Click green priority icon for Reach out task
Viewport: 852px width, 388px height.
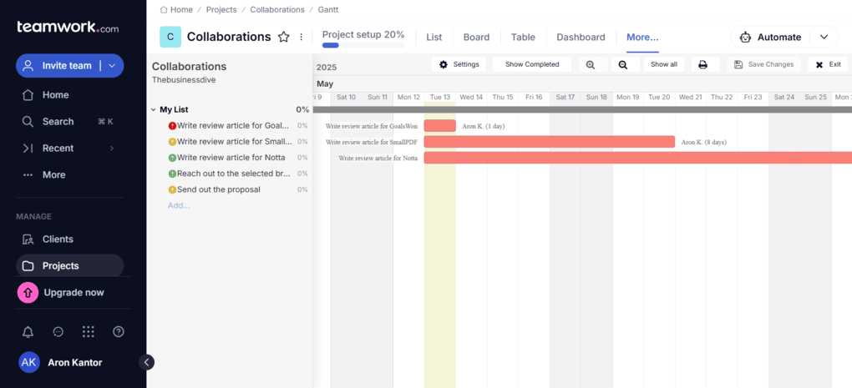click(x=172, y=174)
